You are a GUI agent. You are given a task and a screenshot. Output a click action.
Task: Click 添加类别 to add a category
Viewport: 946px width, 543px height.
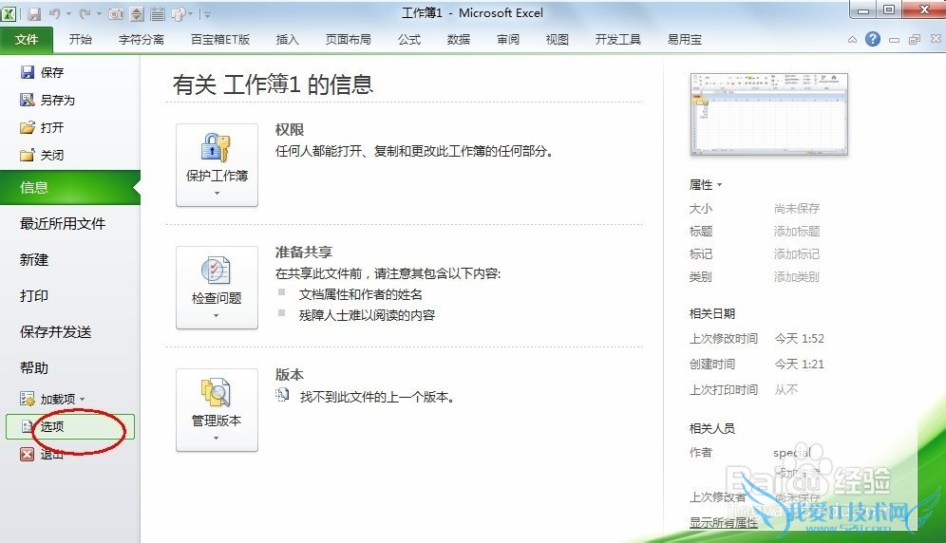pyautogui.click(x=796, y=277)
